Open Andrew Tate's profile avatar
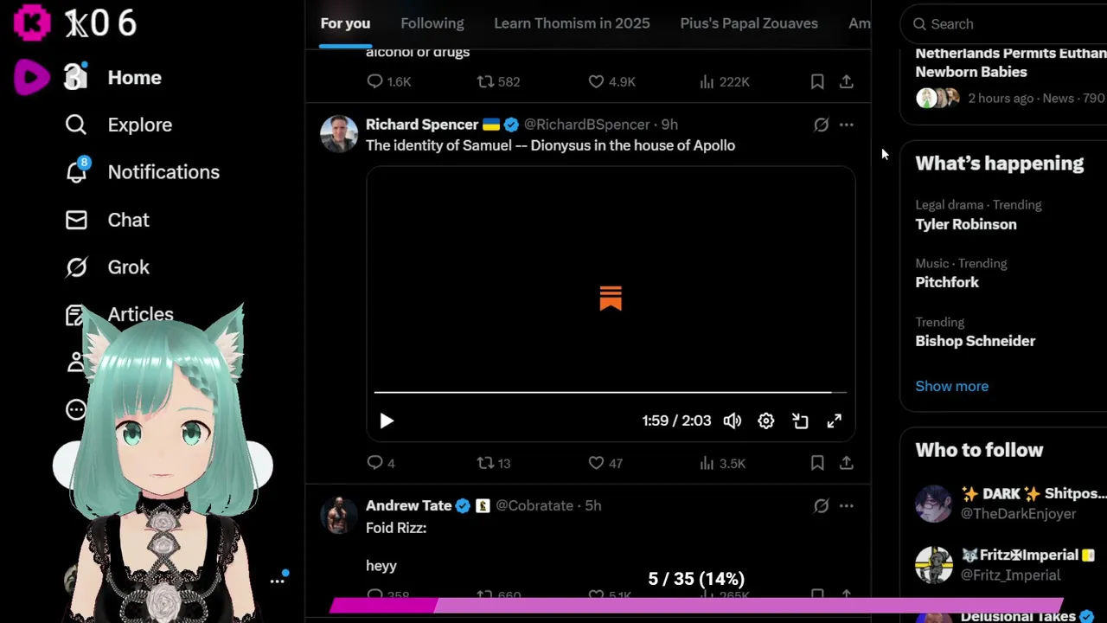Viewport: 1107px width, 623px height. click(x=339, y=515)
